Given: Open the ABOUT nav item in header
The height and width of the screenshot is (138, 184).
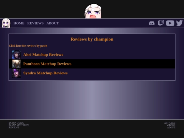Looking at the screenshot, I should pyautogui.click(x=52, y=23).
